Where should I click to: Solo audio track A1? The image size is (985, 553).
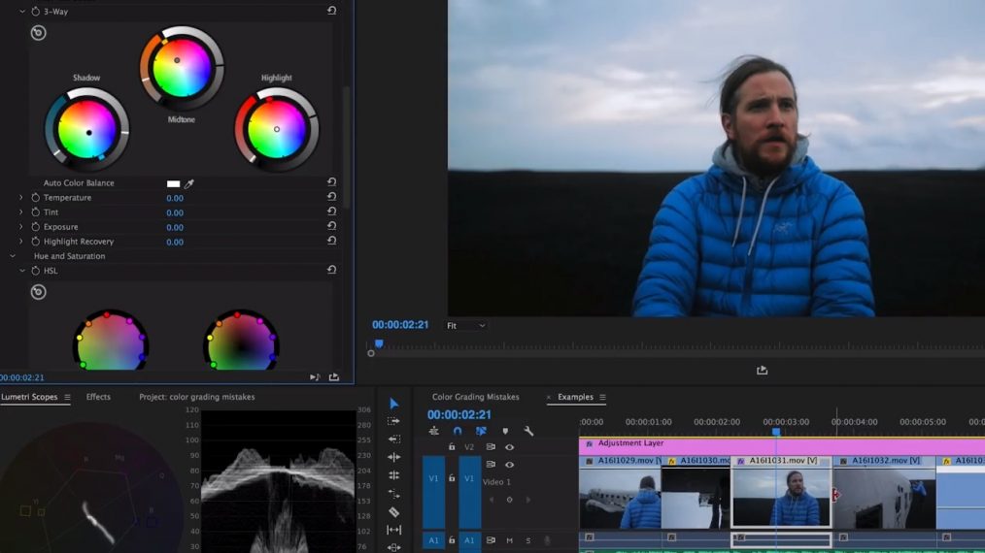coord(528,540)
